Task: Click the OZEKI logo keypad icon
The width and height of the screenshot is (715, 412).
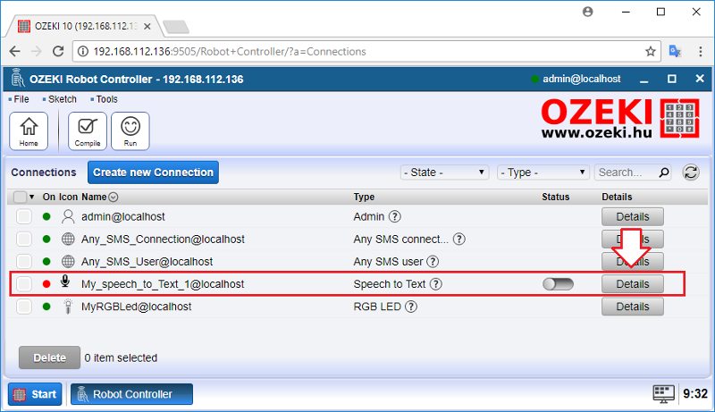Action: (679, 118)
